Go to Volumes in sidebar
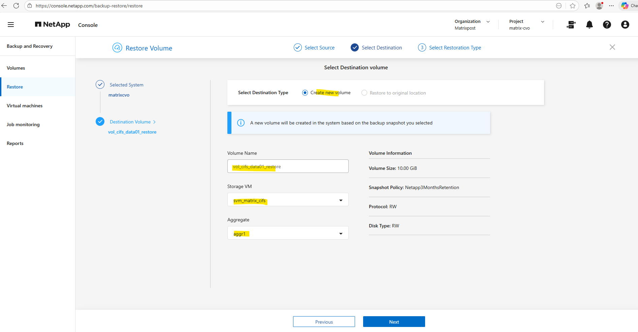638x332 pixels. click(16, 68)
